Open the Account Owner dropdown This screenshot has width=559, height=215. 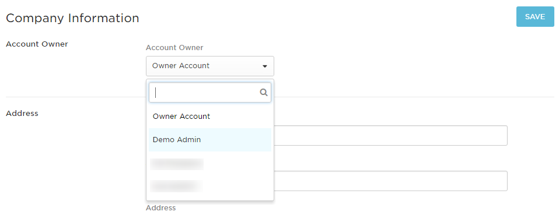(209, 66)
